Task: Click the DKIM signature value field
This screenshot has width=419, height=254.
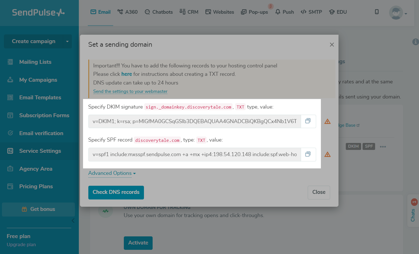Action: pos(195,121)
